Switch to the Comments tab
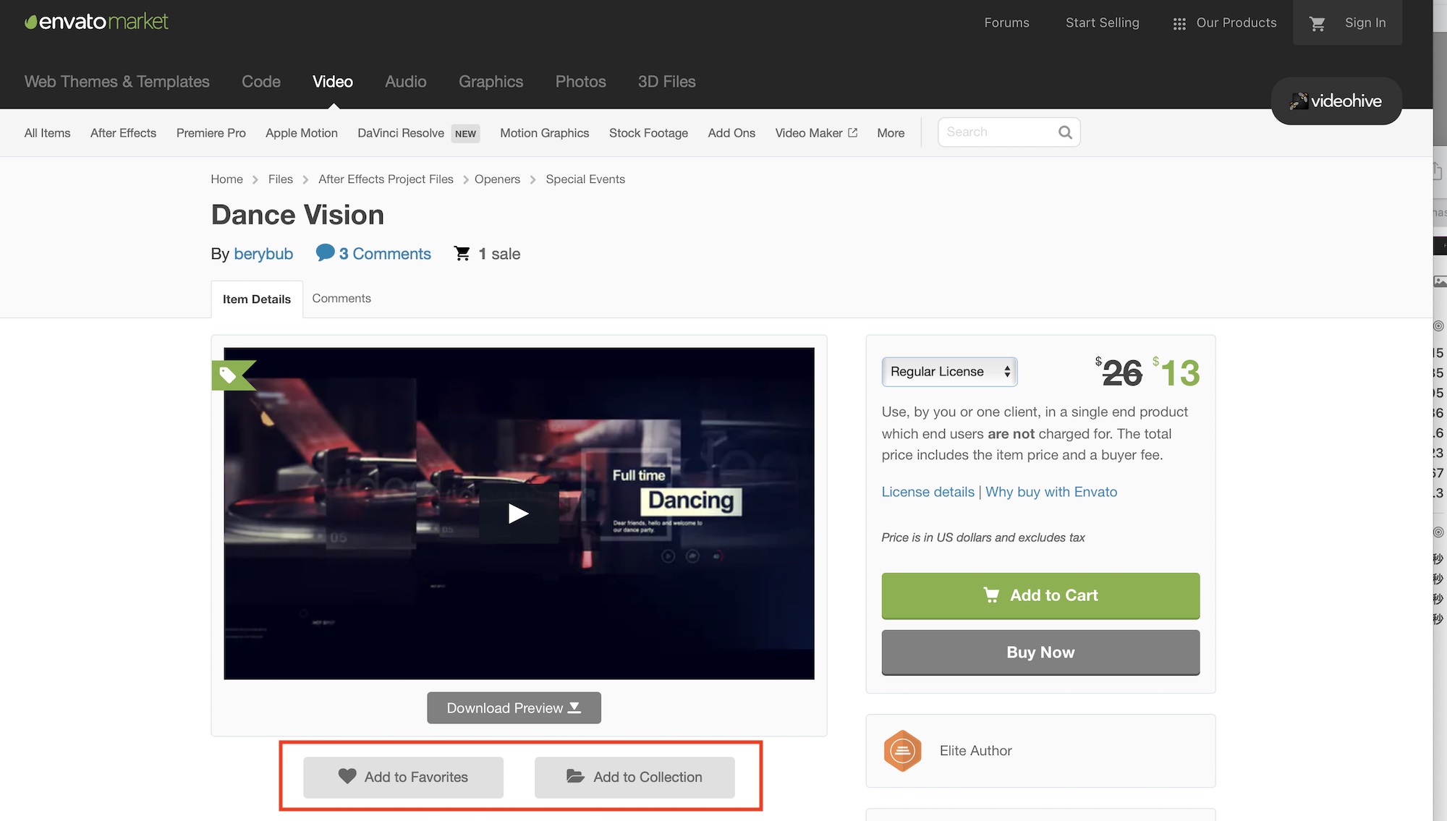The width and height of the screenshot is (1447, 821). (341, 299)
